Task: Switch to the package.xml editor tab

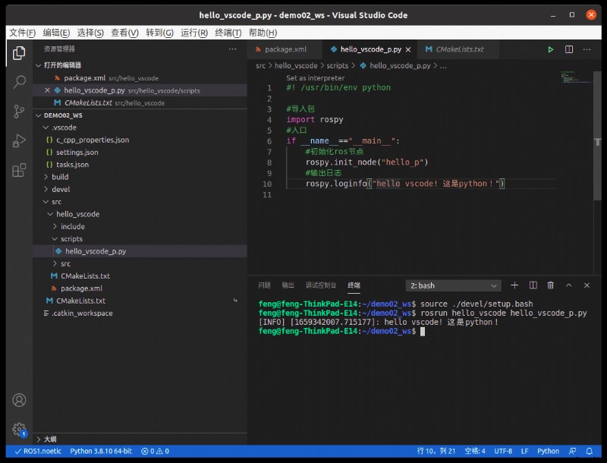Action: tap(285, 49)
